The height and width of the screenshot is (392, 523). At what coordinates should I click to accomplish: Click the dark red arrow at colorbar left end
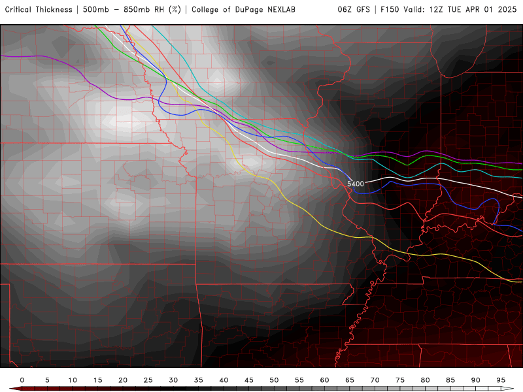pos(15,389)
